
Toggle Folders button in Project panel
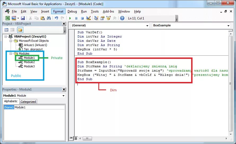click(x=20, y=30)
